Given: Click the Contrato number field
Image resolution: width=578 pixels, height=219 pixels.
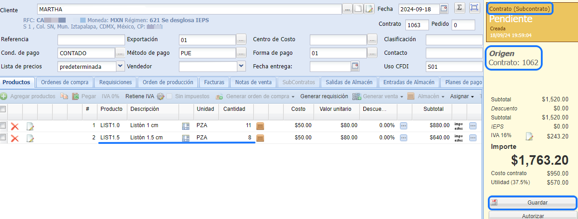Looking at the screenshot, I should 417,25.
